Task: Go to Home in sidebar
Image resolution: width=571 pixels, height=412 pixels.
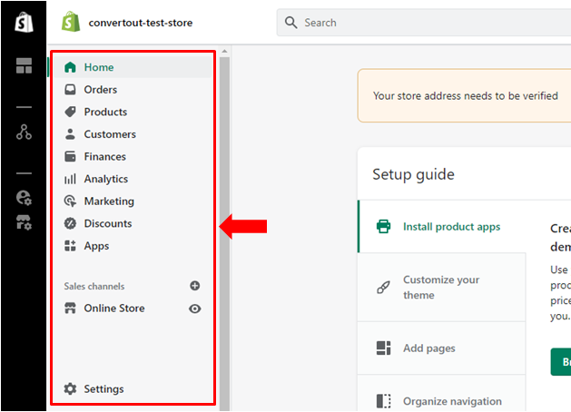Action: 133,67
